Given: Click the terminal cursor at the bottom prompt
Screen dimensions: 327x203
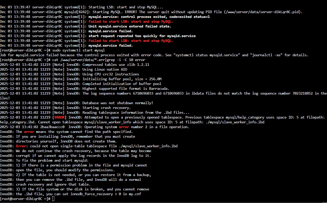Looking at the screenshot, I should pyautogui.click(x=53, y=199).
